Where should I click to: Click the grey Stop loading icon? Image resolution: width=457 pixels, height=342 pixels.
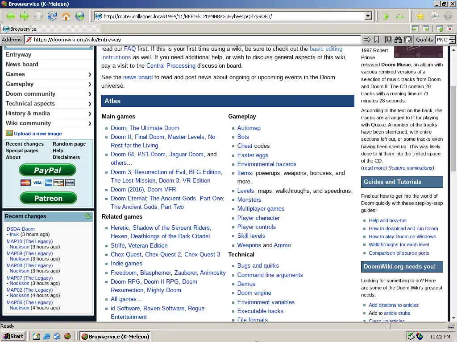pos(38,16)
